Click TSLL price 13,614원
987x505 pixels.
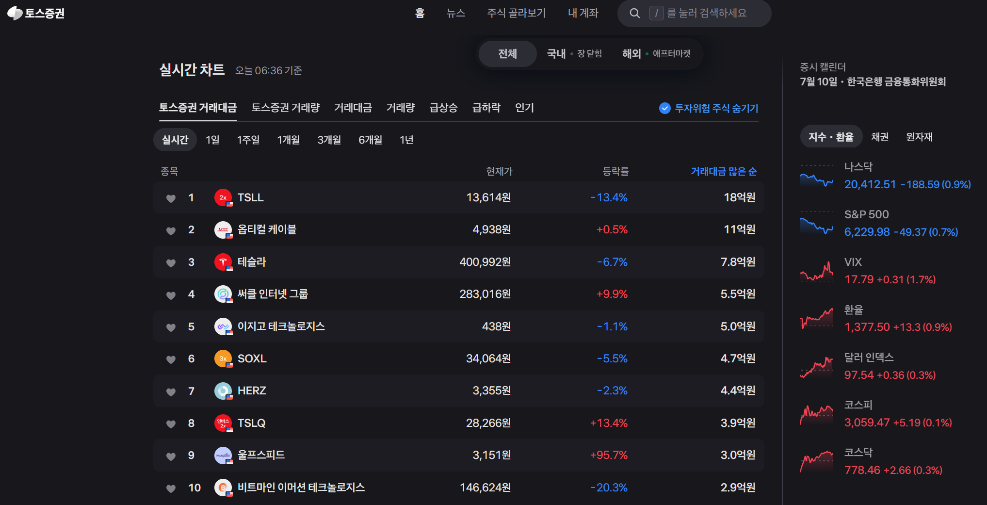pos(488,197)
